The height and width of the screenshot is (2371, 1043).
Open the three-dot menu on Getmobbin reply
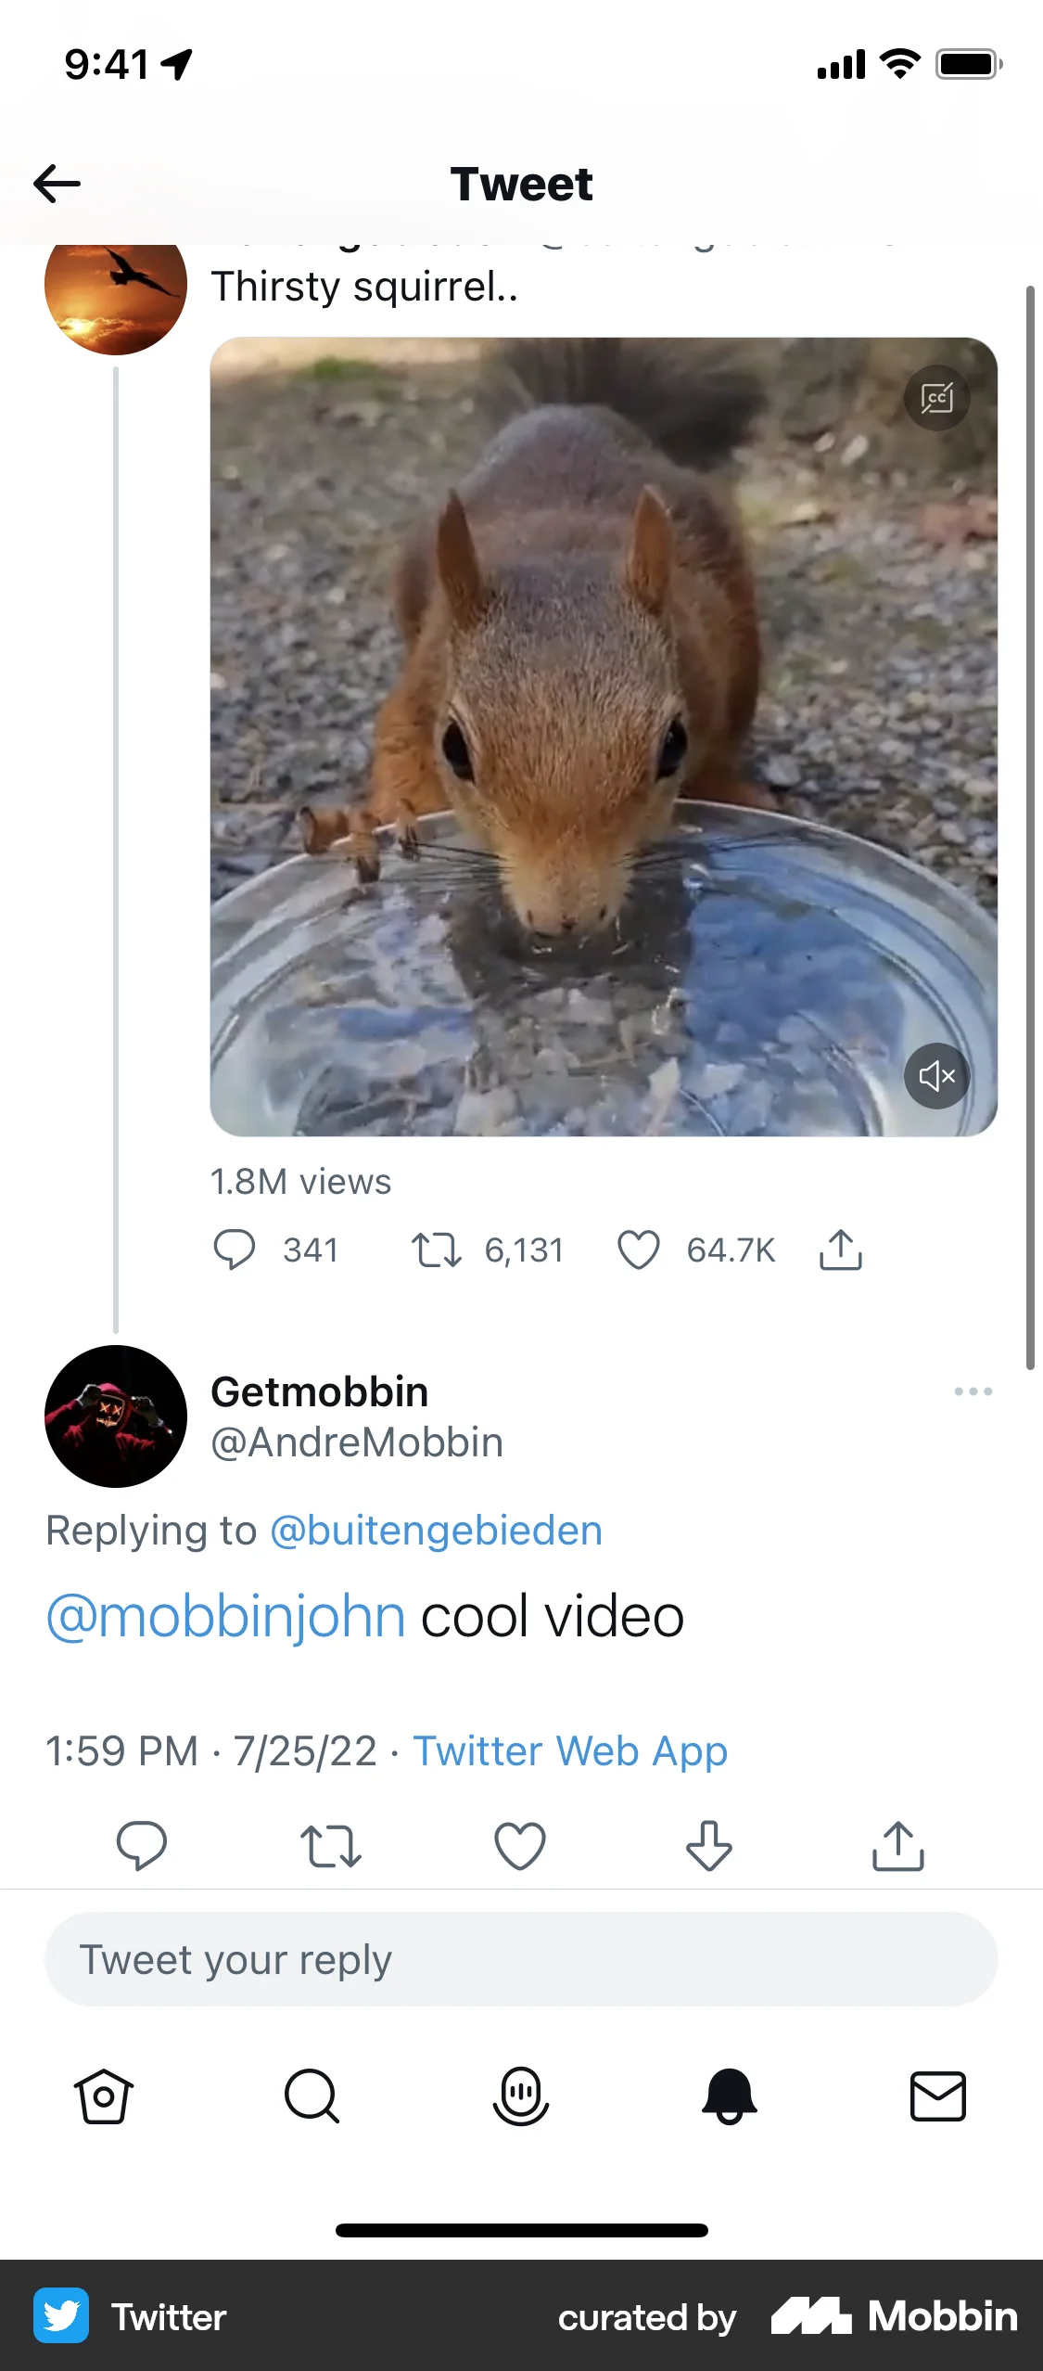point(973,1391)
